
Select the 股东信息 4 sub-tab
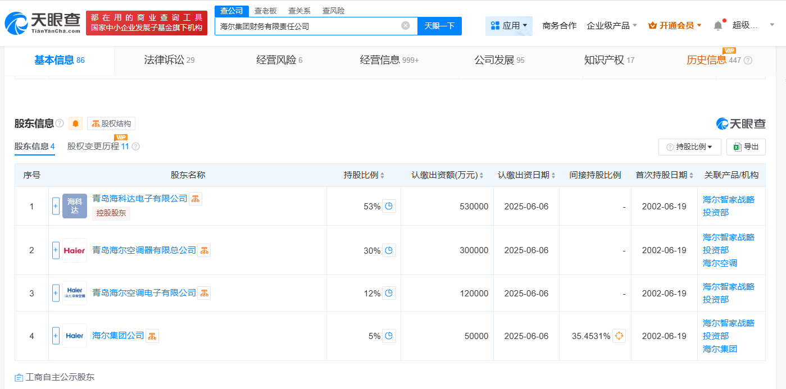pyautogui.click(x=34, y=147)
